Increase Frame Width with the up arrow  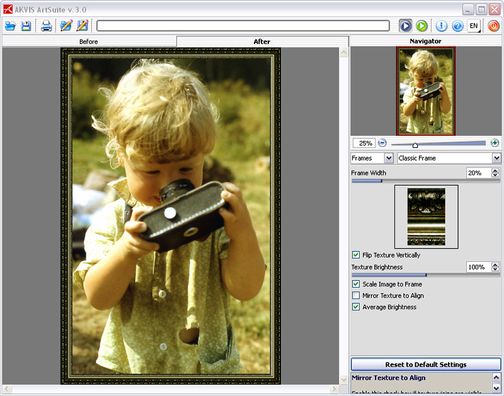click(x=496, y=171)
